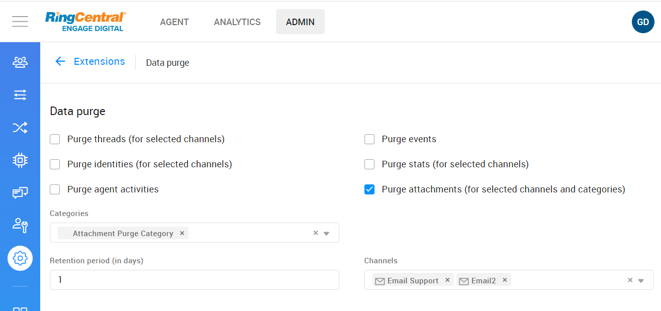Click the GD user avatar
This screenshot has width=661, height=311.
coord(642,22)
